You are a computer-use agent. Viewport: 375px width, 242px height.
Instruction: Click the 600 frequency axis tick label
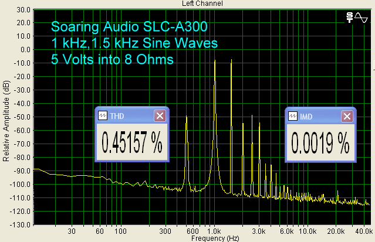pos(192,231)
